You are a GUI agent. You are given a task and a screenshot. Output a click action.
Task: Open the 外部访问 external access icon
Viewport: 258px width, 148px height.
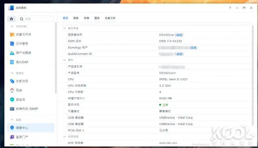coord(12,81)
